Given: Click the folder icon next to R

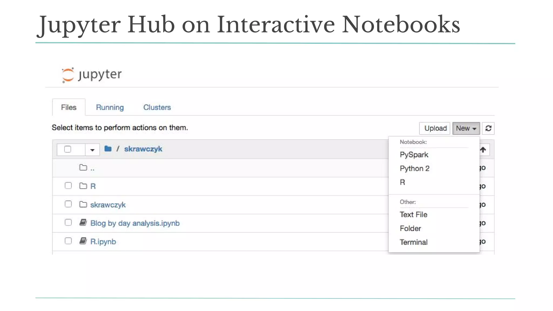Looking at the screenshot, I should (x=83, y=186).
